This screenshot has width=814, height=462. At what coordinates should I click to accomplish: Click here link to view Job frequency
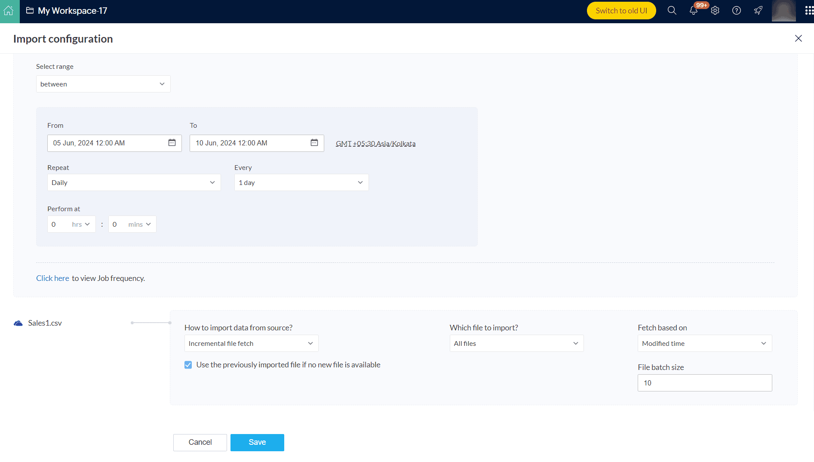52,278
